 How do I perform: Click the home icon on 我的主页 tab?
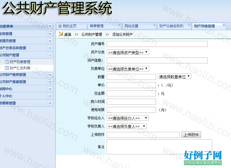(60, 26)
